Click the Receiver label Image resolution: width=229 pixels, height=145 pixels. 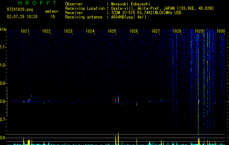coord(74,13)
